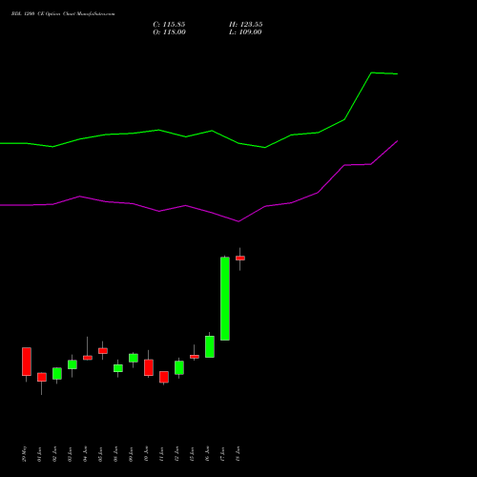Select the tall green candlestick on 17 Jun

(x=225, y=299)
